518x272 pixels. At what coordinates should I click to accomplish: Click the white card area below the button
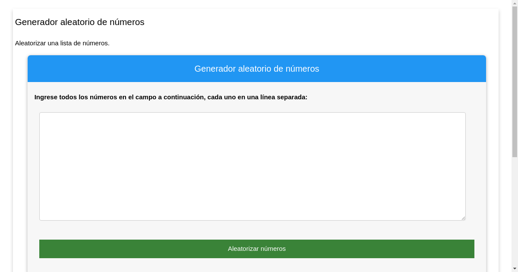257,266
